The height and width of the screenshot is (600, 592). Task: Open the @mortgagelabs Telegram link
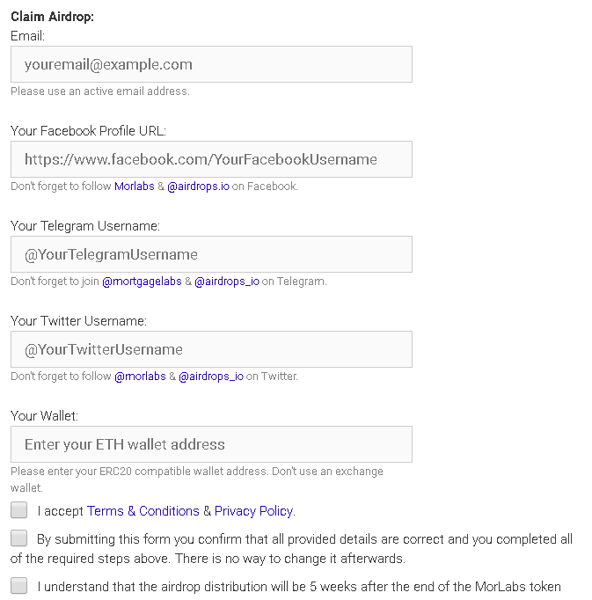(x=142, y=282)
